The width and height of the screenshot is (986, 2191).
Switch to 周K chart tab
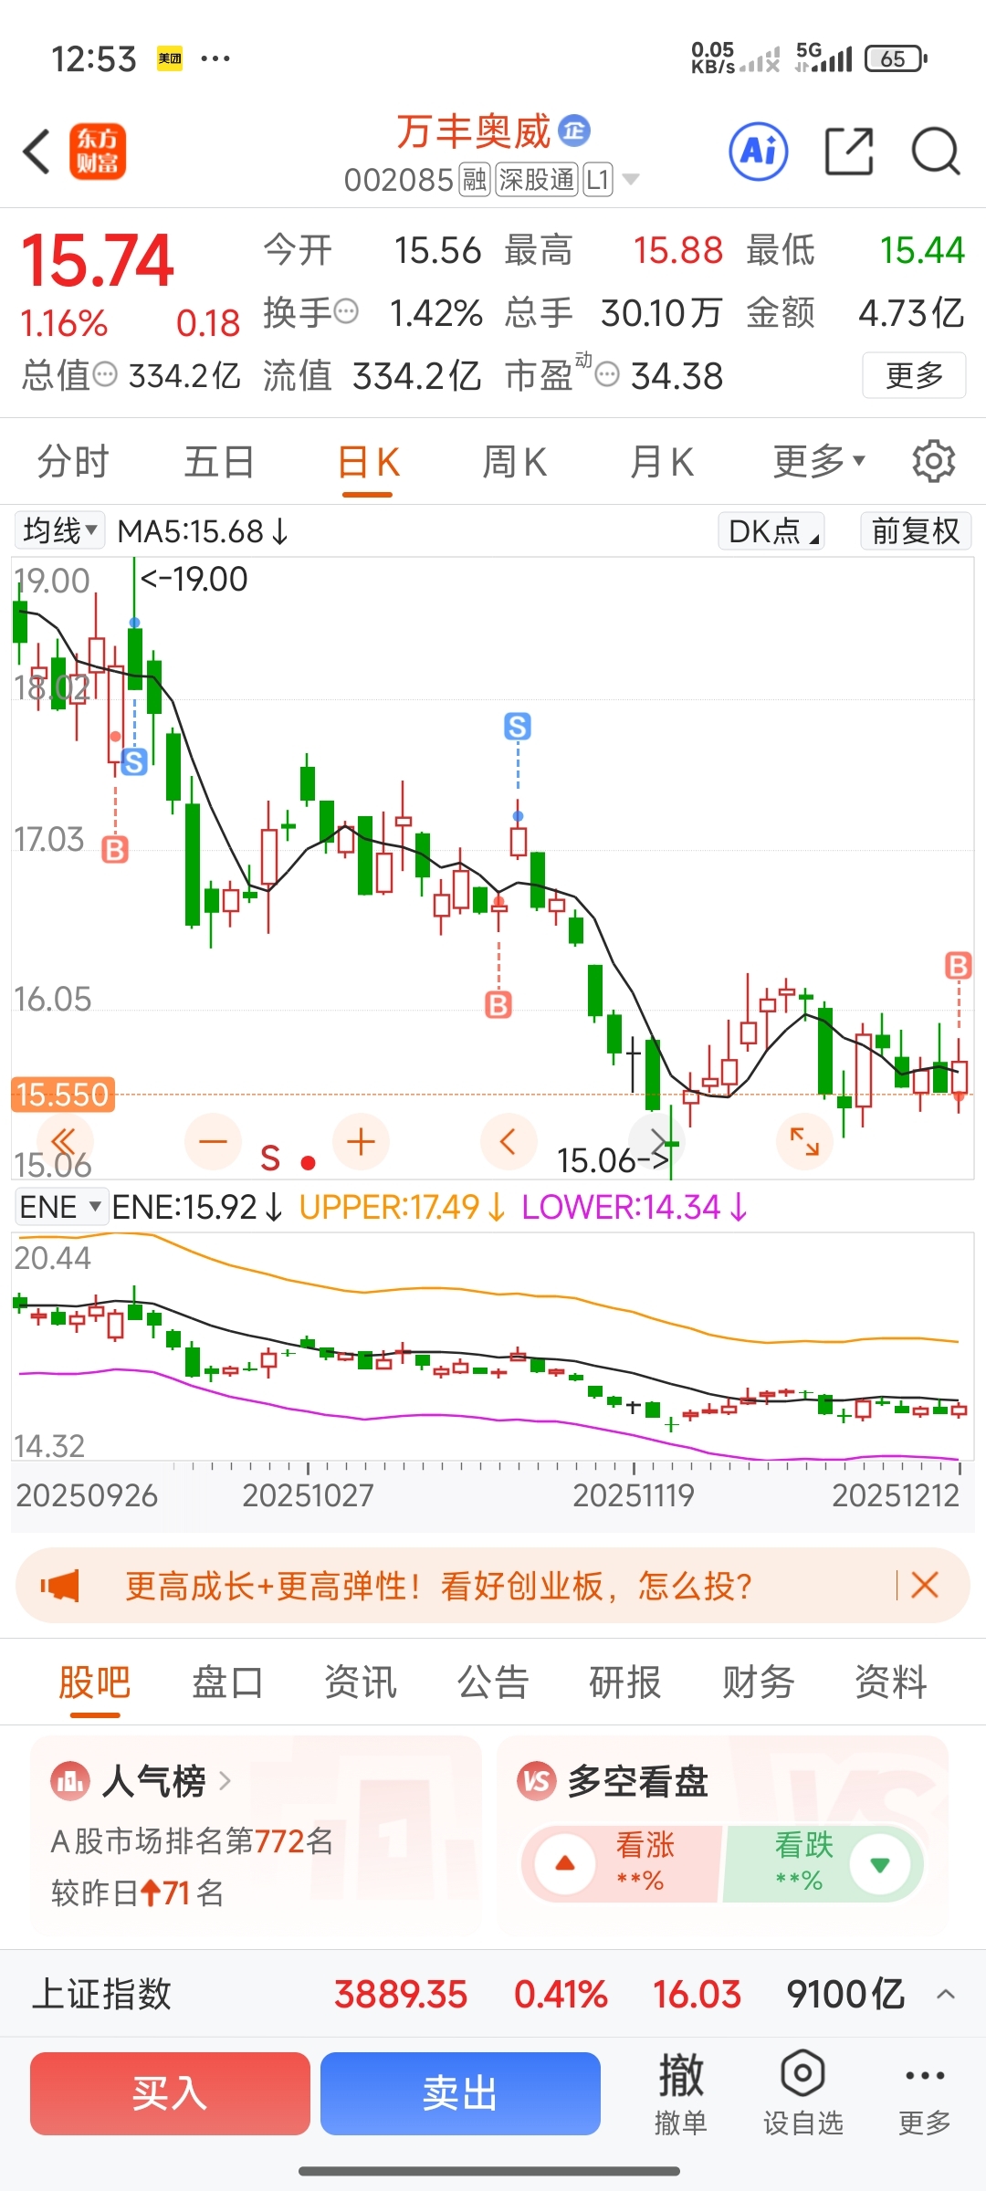[514, 462]
